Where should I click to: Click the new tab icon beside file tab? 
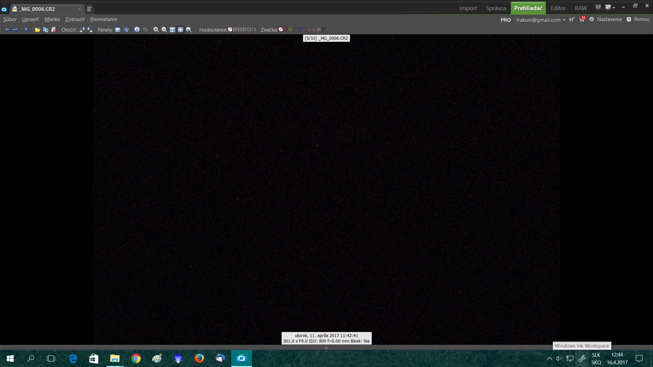click(89, 9)
